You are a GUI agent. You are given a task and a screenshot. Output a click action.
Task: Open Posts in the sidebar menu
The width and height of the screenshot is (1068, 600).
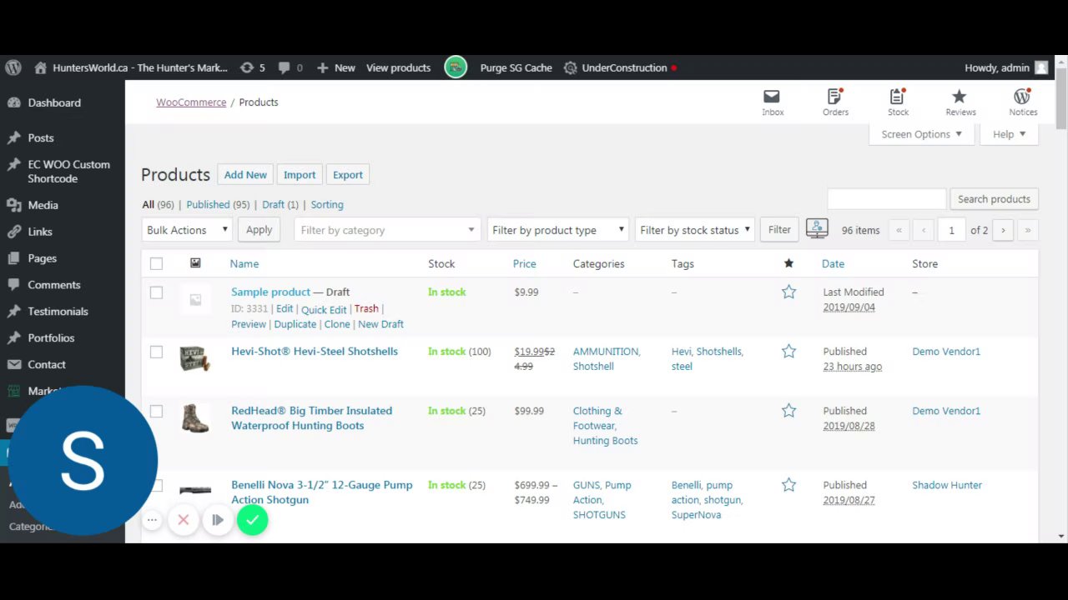pos(41,137)
